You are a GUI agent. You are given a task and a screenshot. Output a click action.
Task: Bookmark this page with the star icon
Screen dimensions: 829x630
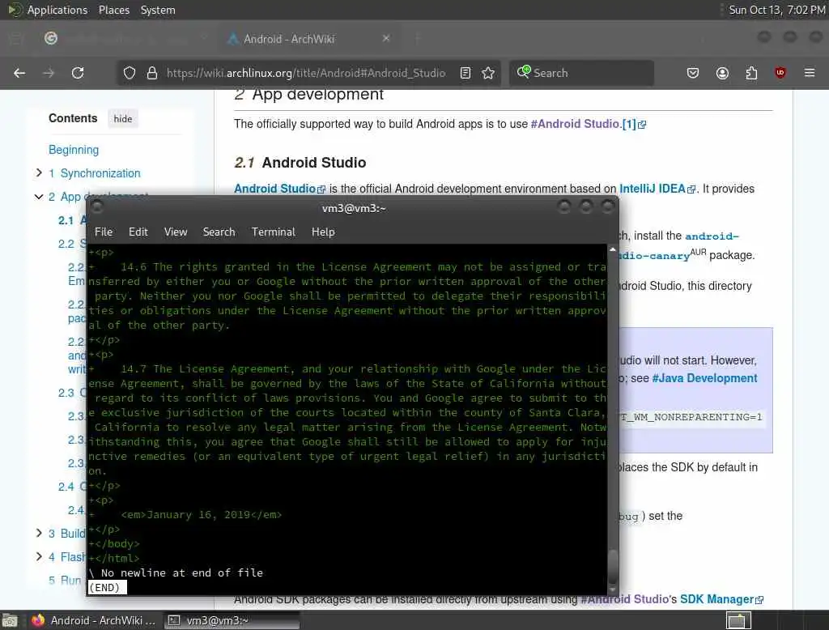[488, 73]
